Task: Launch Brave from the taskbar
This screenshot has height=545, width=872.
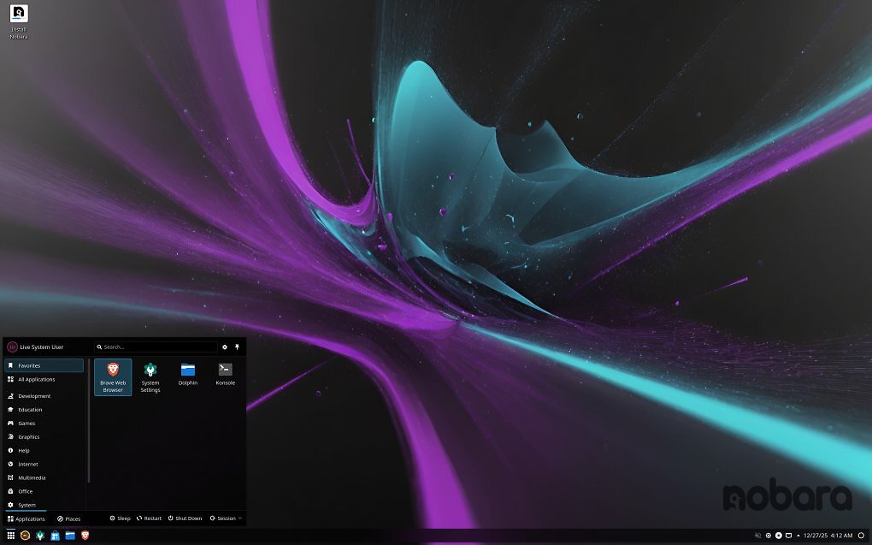Action: point(85,535)
